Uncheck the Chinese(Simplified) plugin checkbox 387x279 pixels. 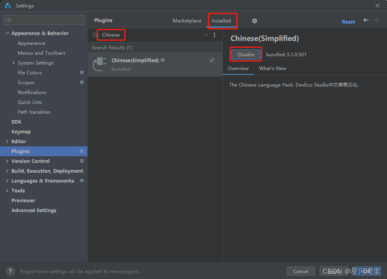[x=212, y=60]
